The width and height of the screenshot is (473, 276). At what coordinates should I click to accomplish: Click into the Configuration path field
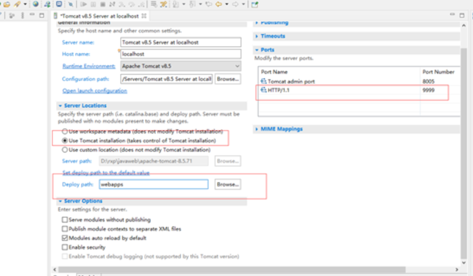coord(167,79)
